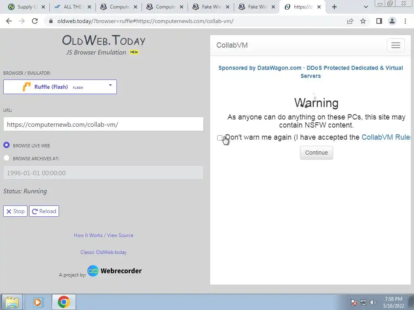Click the Continue button
414x310 pixels.
pos(316,153)
